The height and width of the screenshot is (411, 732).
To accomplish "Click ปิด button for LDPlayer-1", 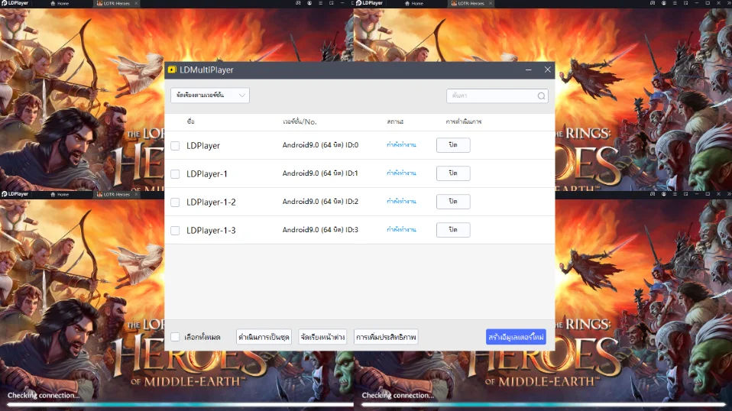I will point(453,173).
